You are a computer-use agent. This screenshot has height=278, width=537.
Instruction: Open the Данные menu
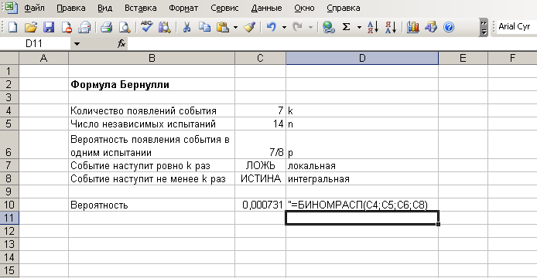coord(266,8)
